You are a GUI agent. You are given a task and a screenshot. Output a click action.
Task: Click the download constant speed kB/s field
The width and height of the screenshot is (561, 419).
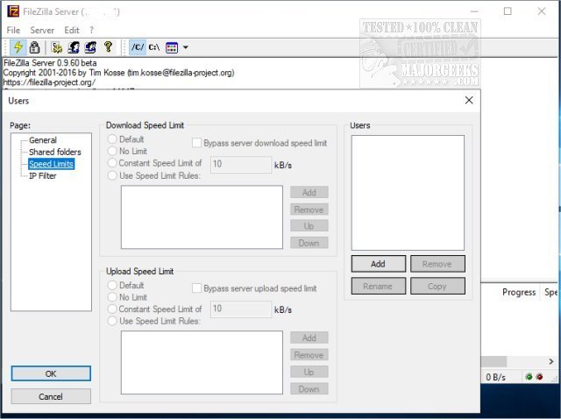pyautogui.click(x=241, y=164)
